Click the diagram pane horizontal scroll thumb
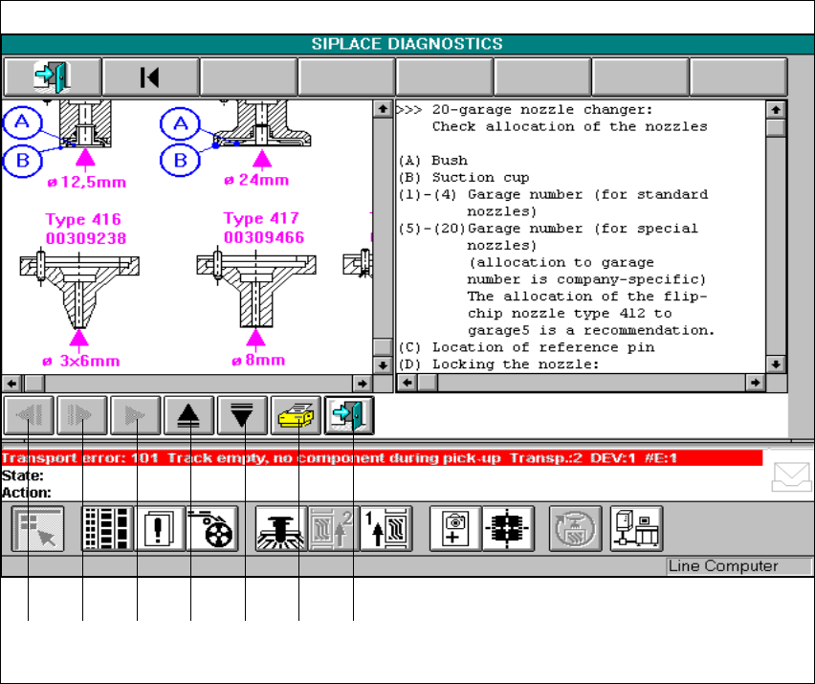 tap(34, 384)
